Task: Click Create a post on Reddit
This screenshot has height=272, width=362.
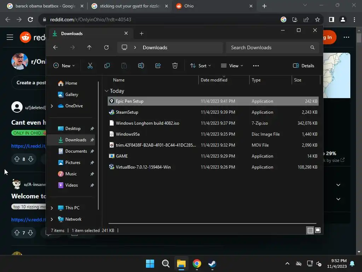Action: coord(31,83)
